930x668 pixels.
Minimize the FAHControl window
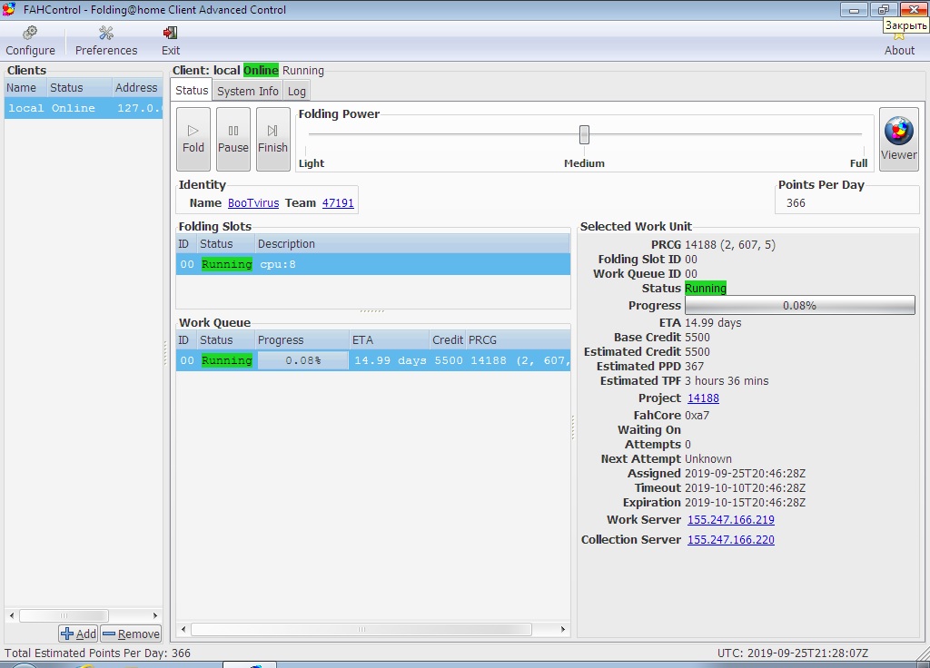[x=854, y=9]
